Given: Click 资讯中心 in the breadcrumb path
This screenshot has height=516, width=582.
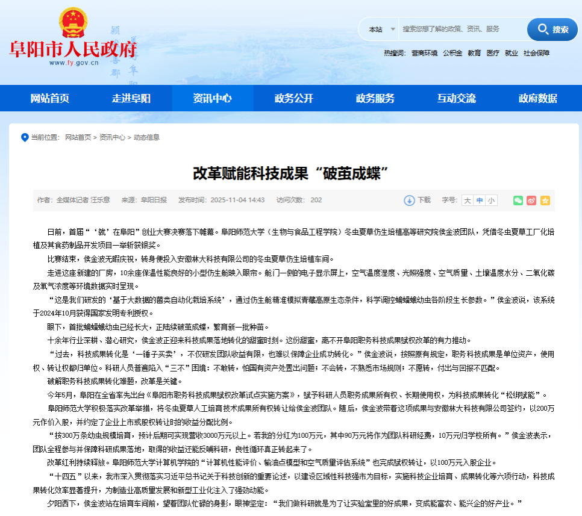Looking at the screenshot, I should (112, 137).
